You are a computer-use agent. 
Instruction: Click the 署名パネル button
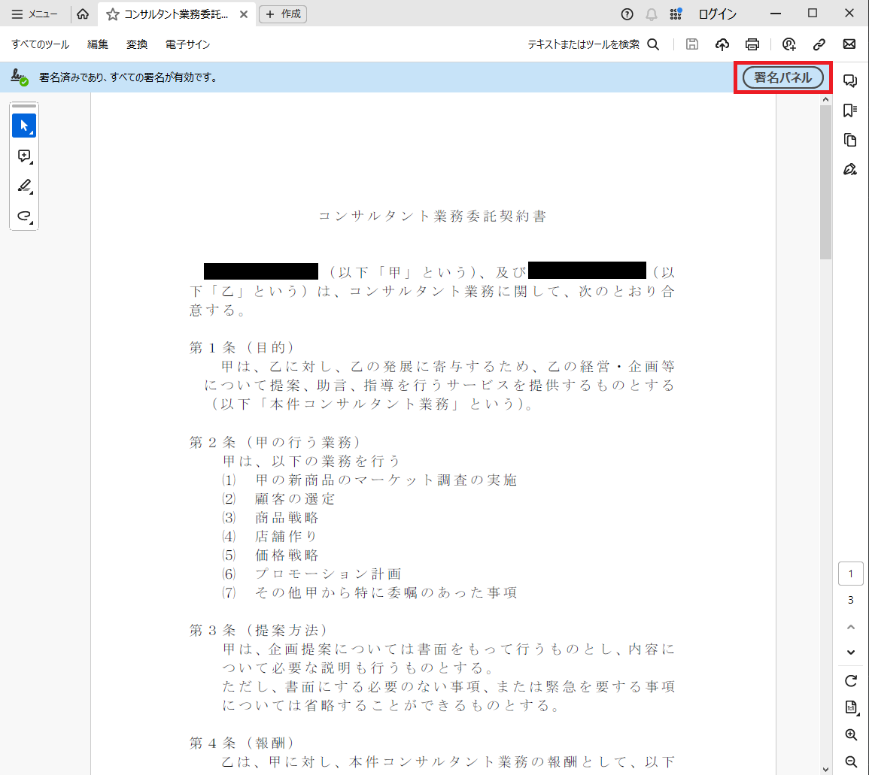pos(782,77)
